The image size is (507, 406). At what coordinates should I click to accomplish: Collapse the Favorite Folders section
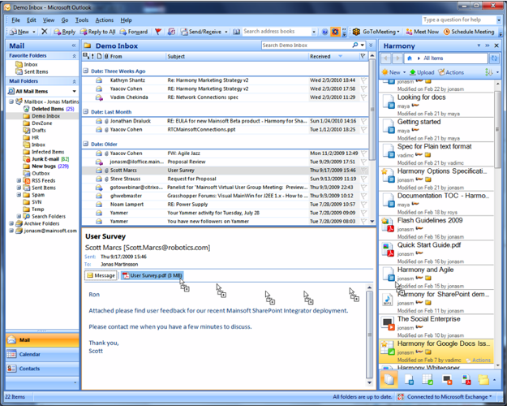tap(74, 56)
